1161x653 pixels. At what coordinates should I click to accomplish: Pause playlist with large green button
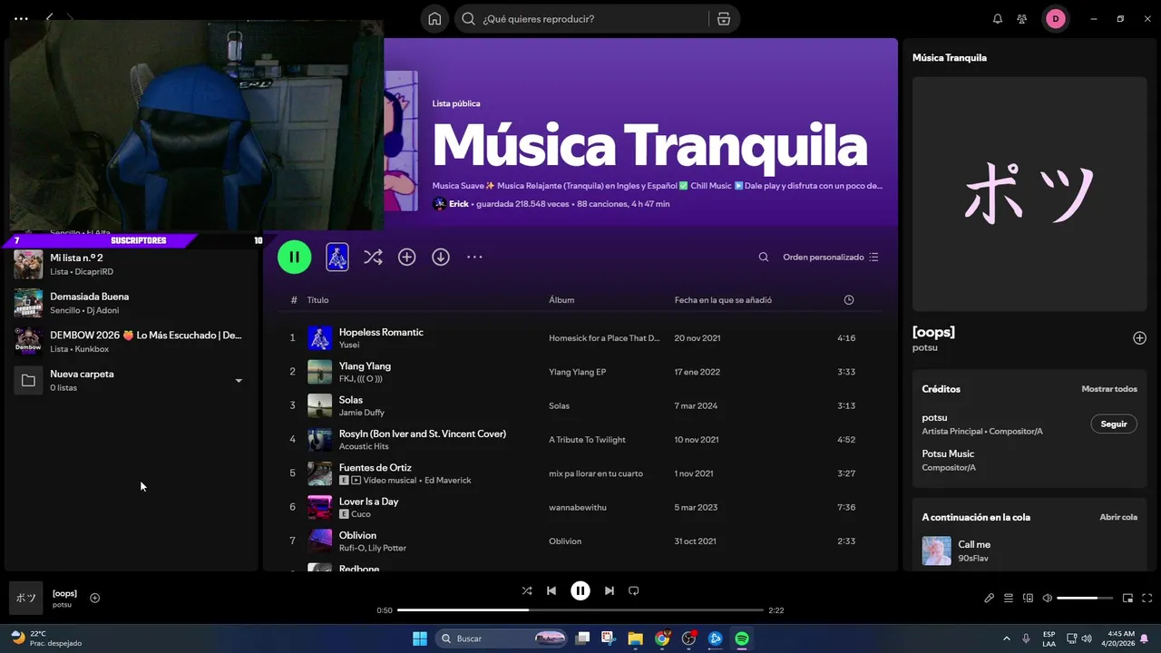pos(295,257)
